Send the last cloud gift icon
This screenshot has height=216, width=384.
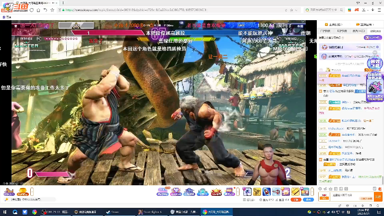305,192
